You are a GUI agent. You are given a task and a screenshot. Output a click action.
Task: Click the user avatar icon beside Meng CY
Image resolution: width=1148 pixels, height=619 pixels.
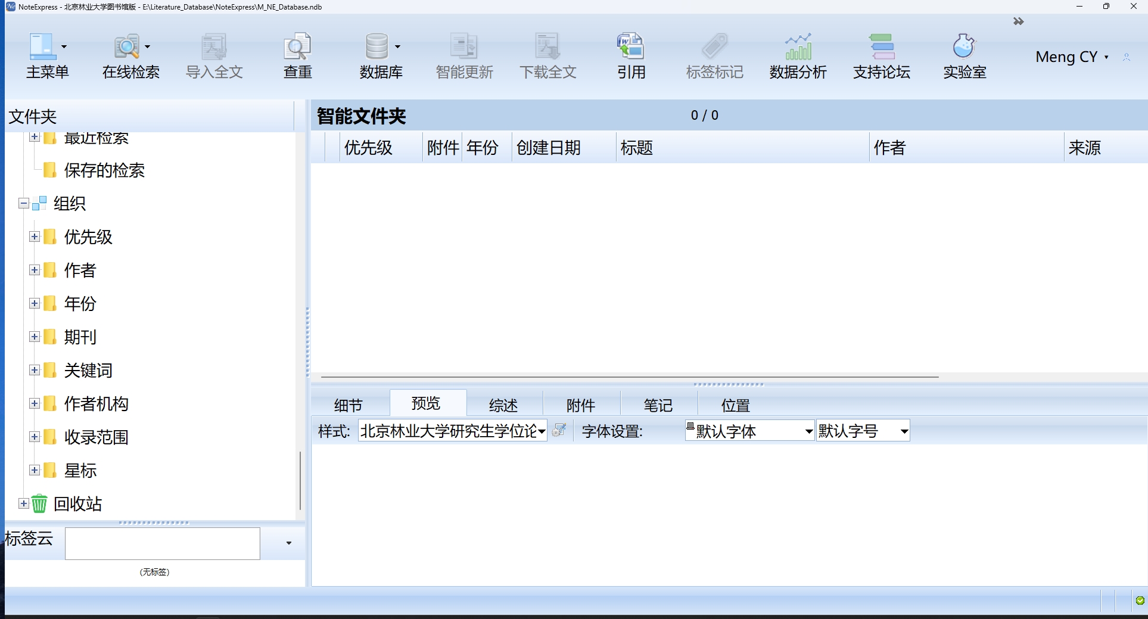tap(1127, 57)
